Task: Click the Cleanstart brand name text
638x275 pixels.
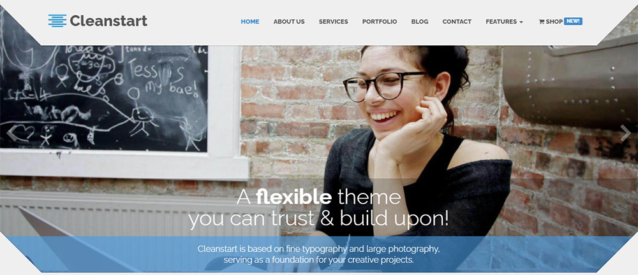Action: coord(108,21)
